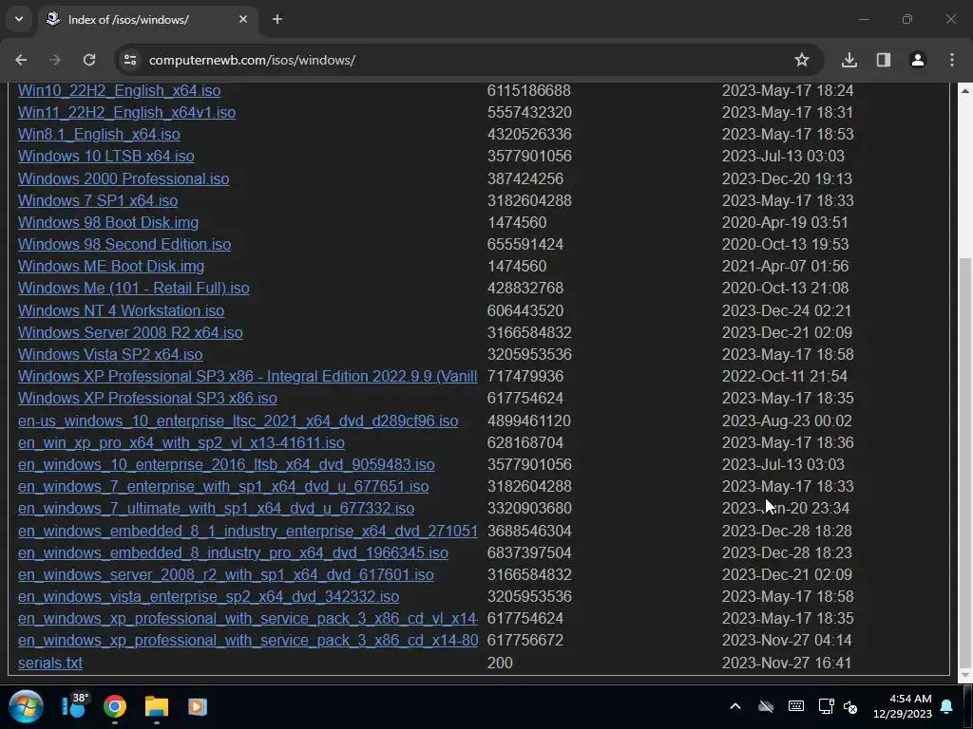Open en_windows_7_ultimate_with_sp1 iso link
This screenshot has height=729, width=973.
coord(216,508)
